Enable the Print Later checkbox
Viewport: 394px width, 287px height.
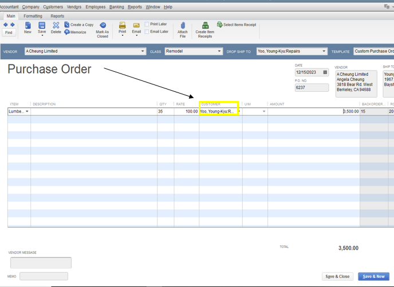[x=147, y=24]
